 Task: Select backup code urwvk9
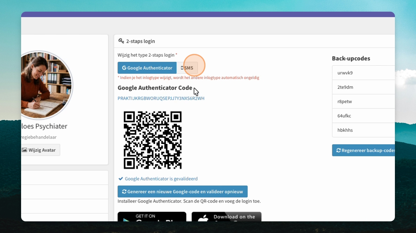(x=363, y=73)
